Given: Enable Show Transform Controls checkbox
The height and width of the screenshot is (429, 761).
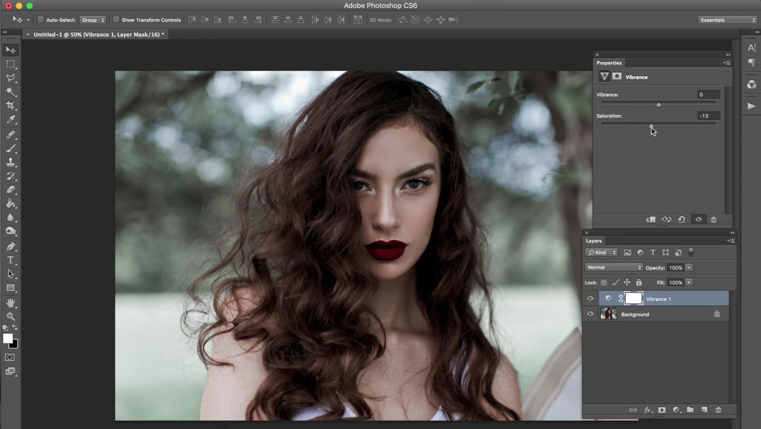Looking at the screenshot, I should [116, 20].
